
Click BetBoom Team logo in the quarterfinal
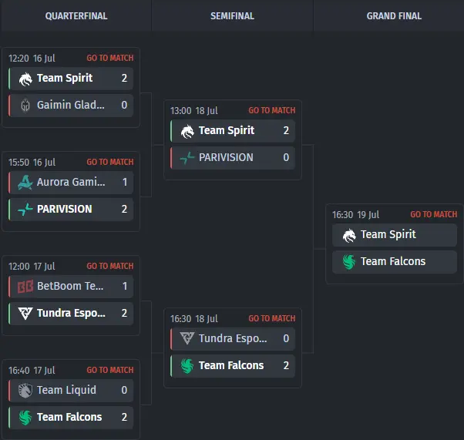pyautogui.click(x=25, y=287)
